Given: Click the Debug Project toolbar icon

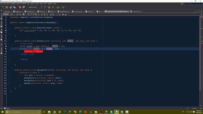Looking at the screenshot, I should tap(58, 7).
